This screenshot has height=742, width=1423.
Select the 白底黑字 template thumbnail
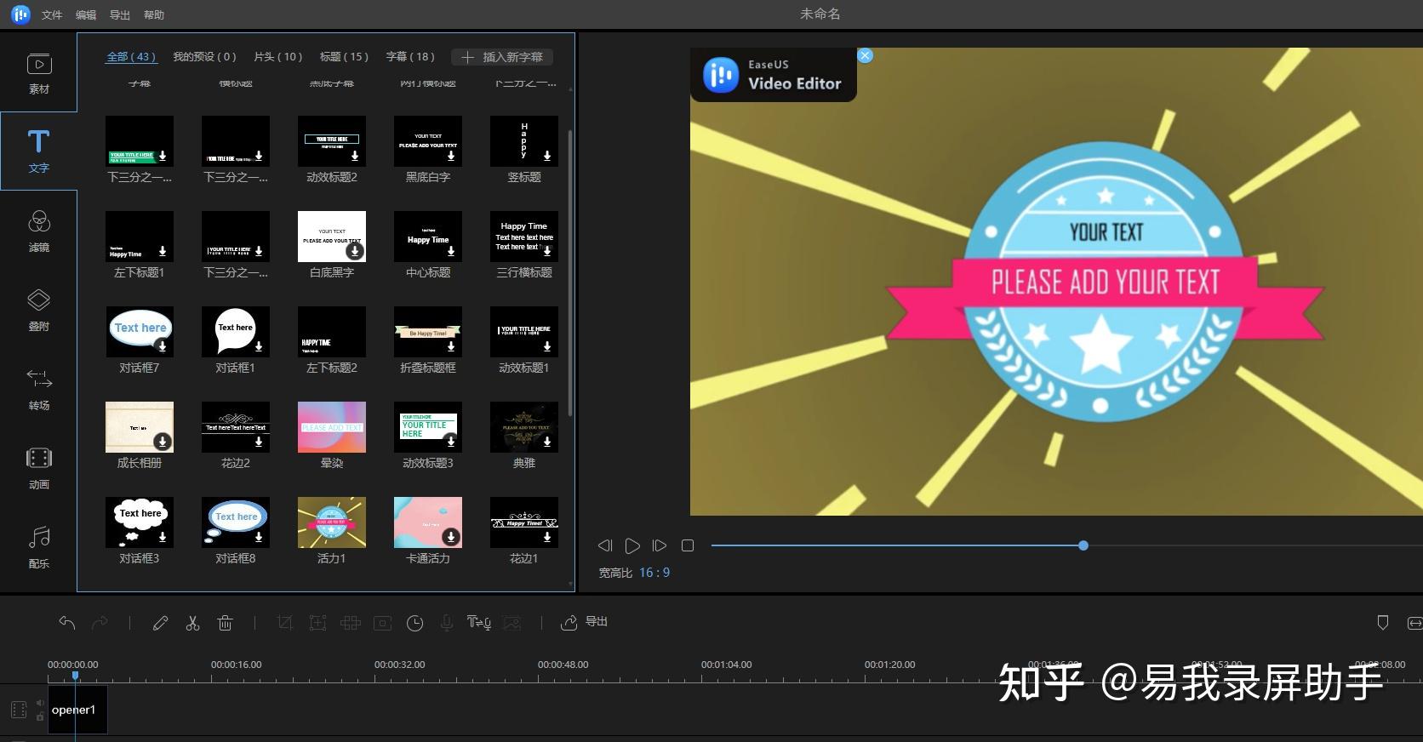tap(332, 237)
